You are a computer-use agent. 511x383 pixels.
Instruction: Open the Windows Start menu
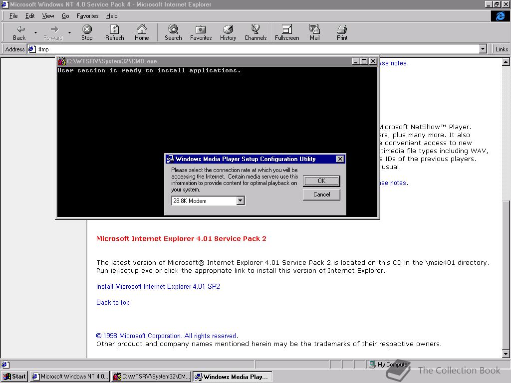coord(14,377)
